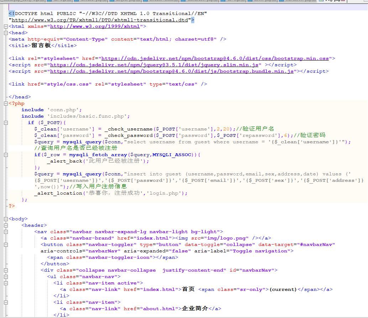
Task: Click the title text 留言板
Action: pos(41,45)
